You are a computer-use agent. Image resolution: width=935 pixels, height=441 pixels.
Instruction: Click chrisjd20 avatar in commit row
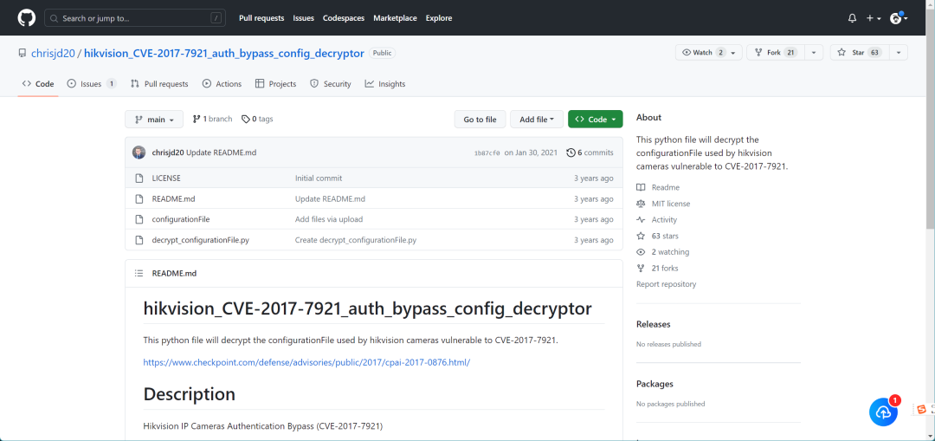139,152
